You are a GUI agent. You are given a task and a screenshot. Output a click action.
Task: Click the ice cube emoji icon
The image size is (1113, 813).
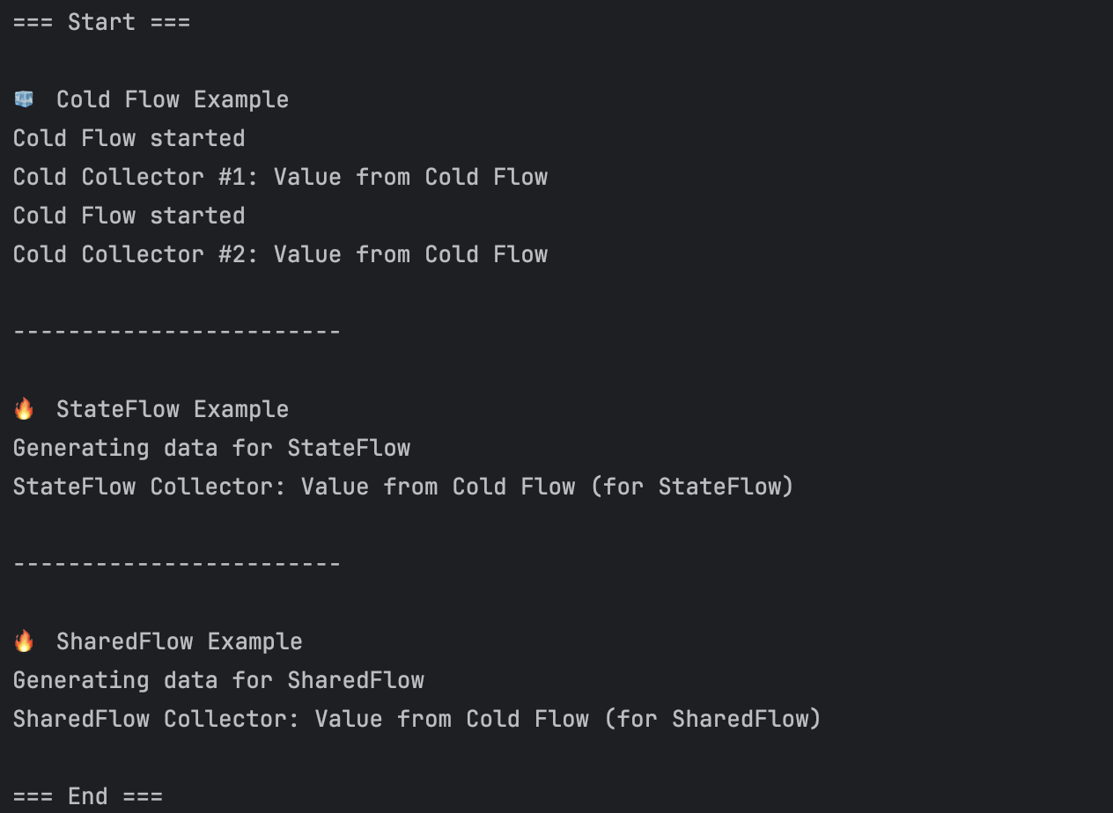[24, 99]
